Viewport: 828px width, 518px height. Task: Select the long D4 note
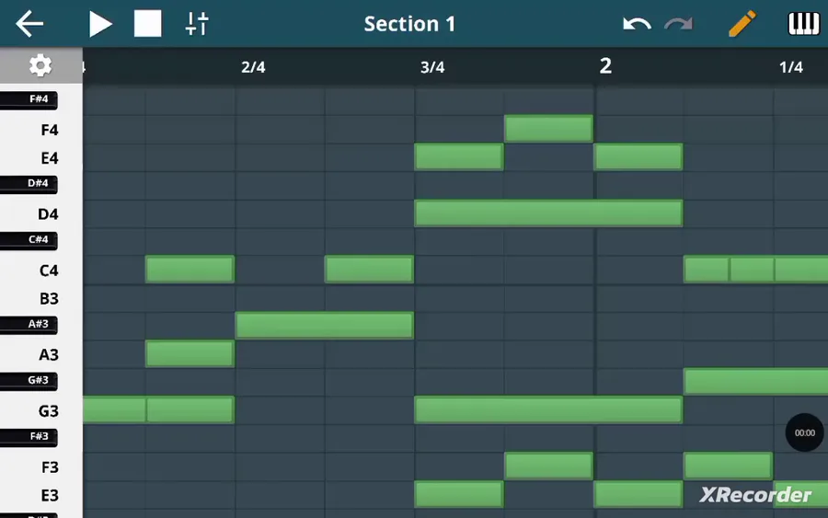[548, 213]
